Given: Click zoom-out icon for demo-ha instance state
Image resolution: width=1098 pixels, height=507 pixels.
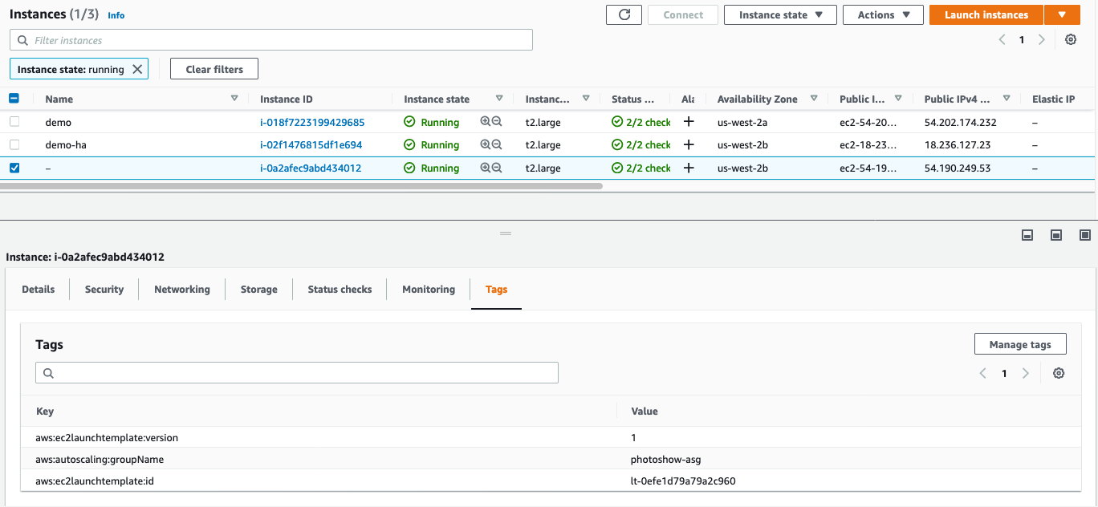Looking at the screenshot, I should [x=497, y=145].
